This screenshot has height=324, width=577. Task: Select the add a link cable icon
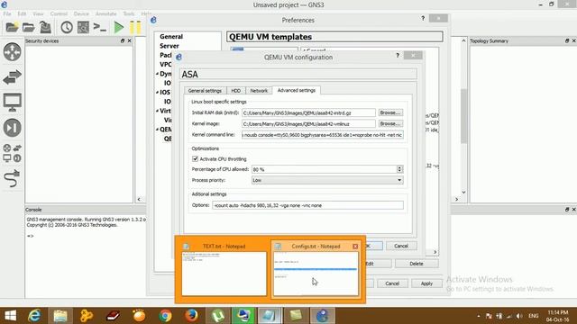[x=12, y=178]
